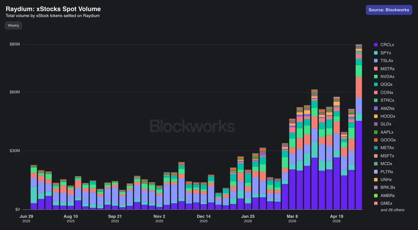Click the Weekly interval button
Image resolution: width=418 pixels, height=230 pixels.
point(13,25)
